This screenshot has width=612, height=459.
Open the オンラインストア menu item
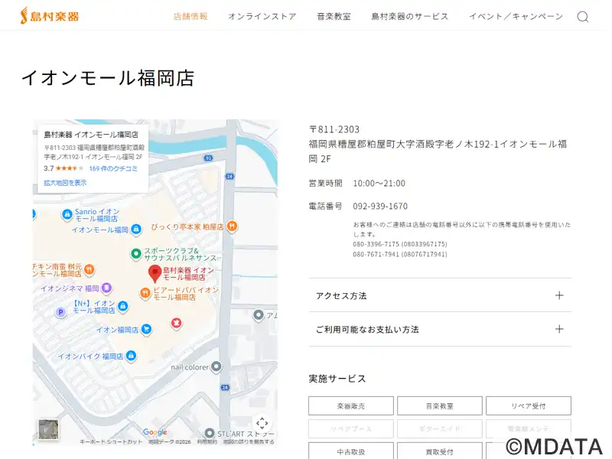point(262,16)
